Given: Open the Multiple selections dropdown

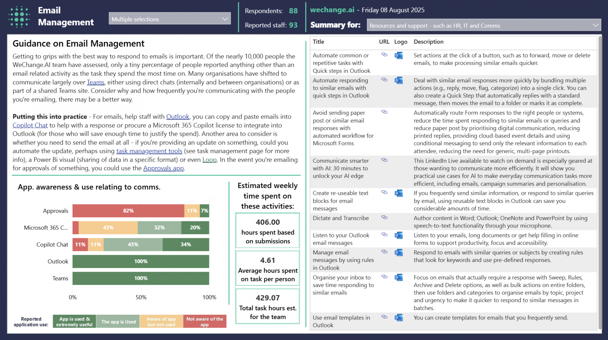Looking at the screenshot, I should click(170, 19).
